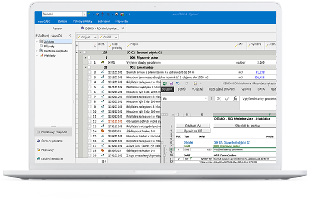The image size is (309, 215).
Task: Select the Popis column header
Action: click(x=180, y=46)
